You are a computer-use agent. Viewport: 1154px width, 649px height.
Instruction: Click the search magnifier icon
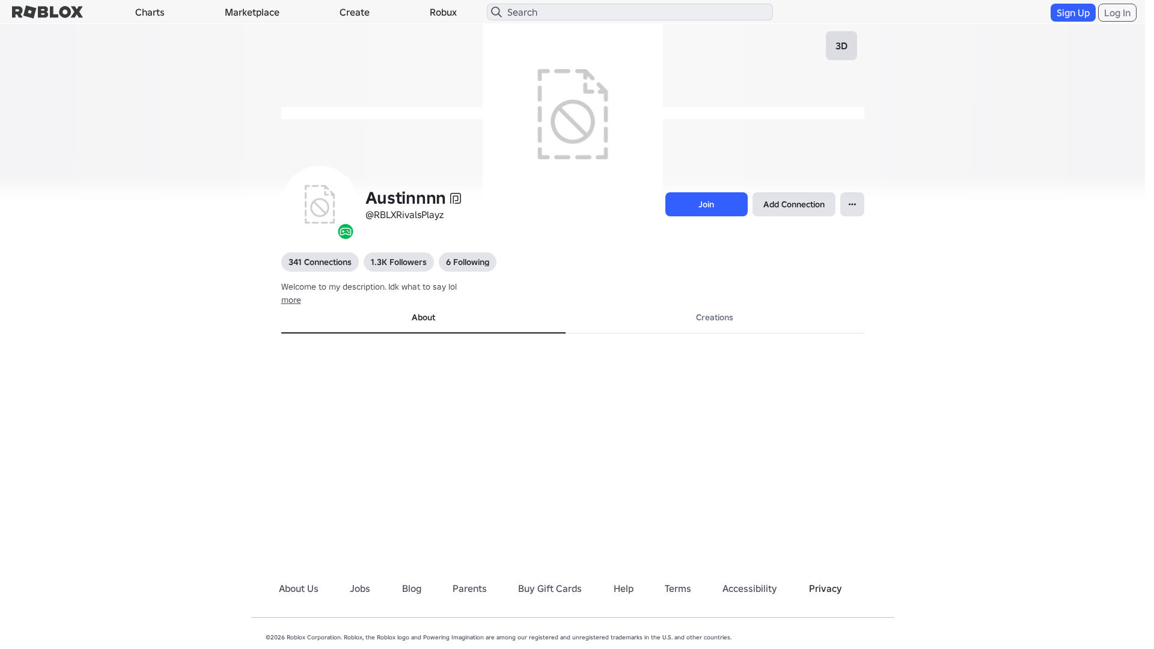pyautogui.click(x=496, y=12)
